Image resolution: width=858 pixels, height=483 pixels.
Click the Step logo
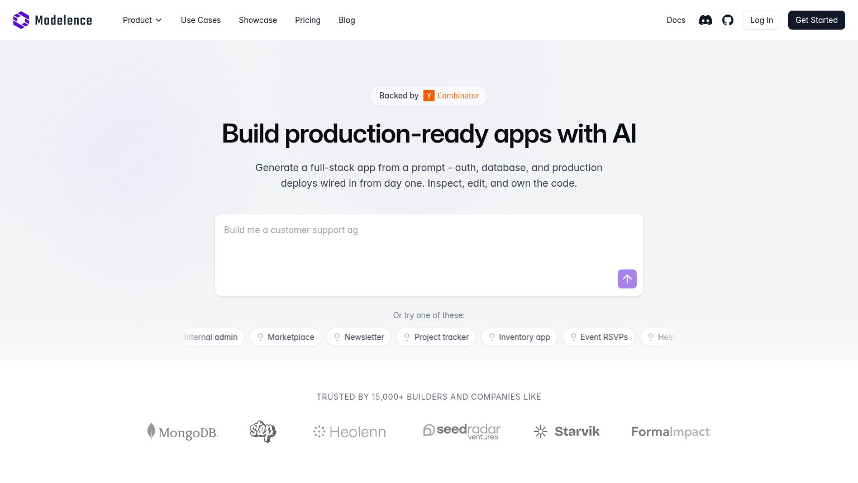pyautogui.click(x=263, y=432)
